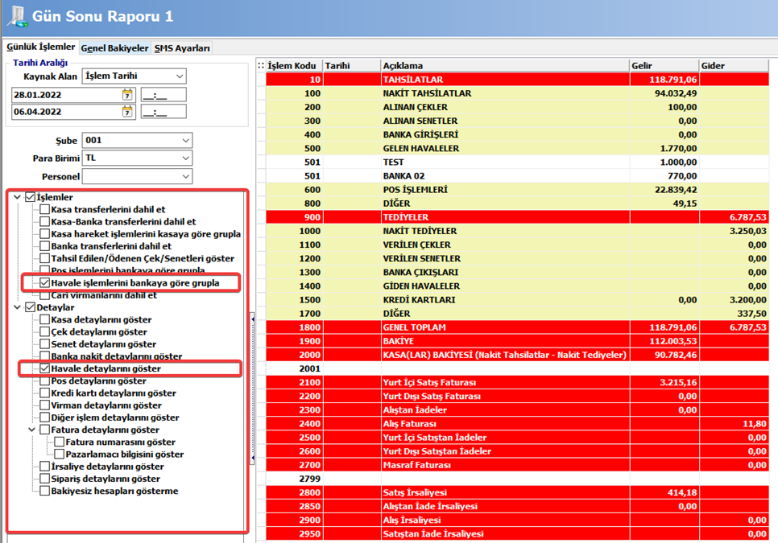The height and width of the screenshot is (543, 778).
Task: Check Kredi kartı detaylarını göster
Action: pos(44,393)
